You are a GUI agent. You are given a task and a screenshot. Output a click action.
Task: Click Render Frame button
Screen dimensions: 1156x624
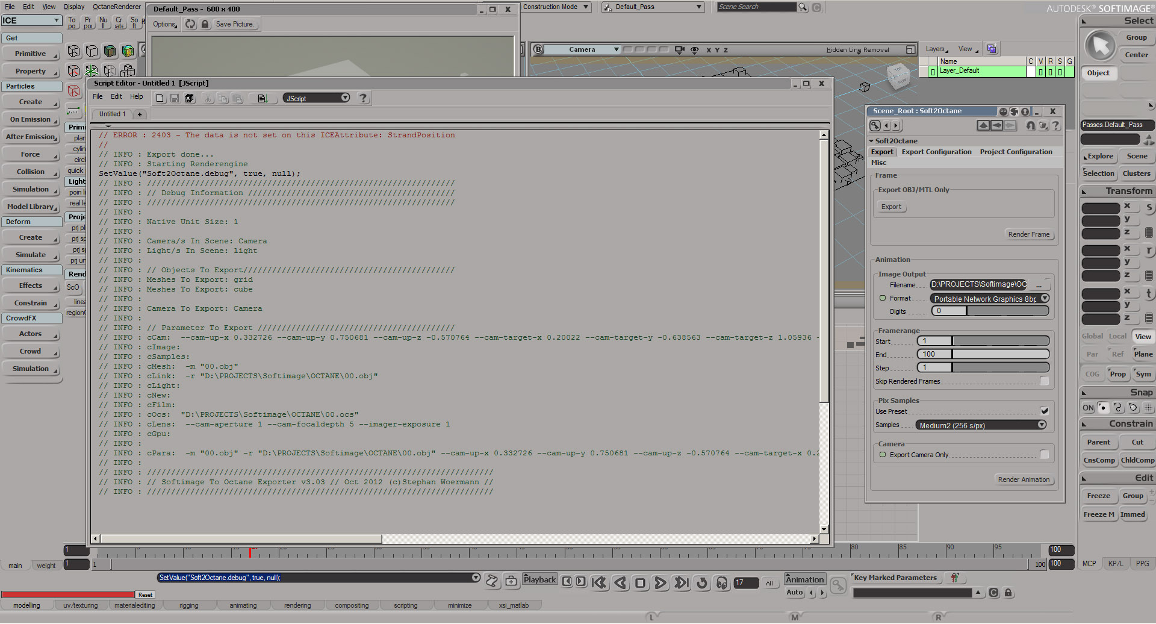[x=1029, y=234]
